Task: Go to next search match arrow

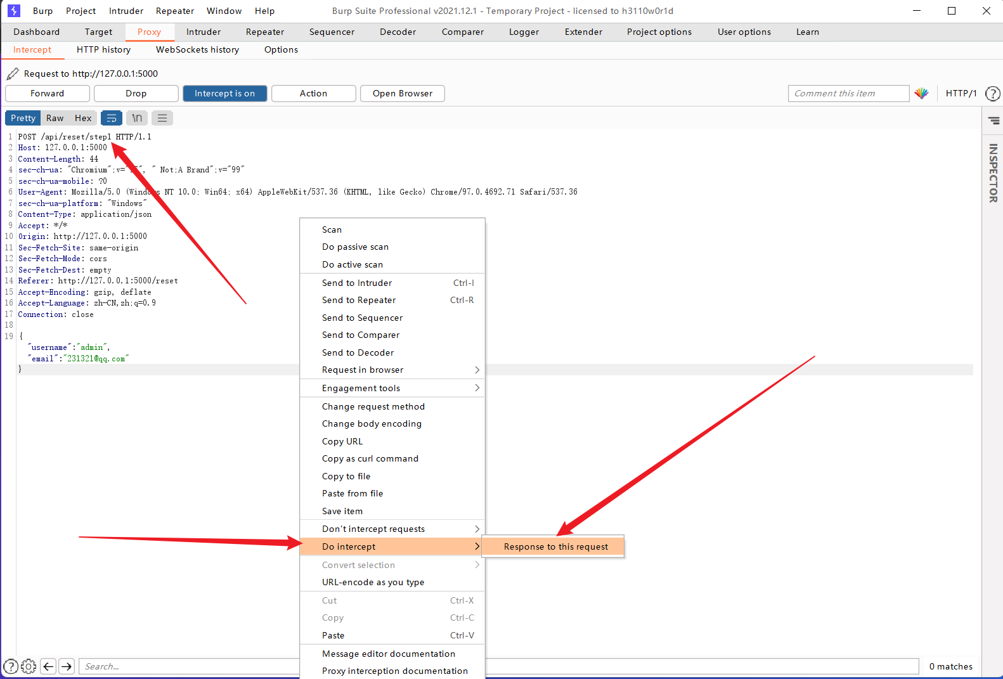Action: click(67, 666)
